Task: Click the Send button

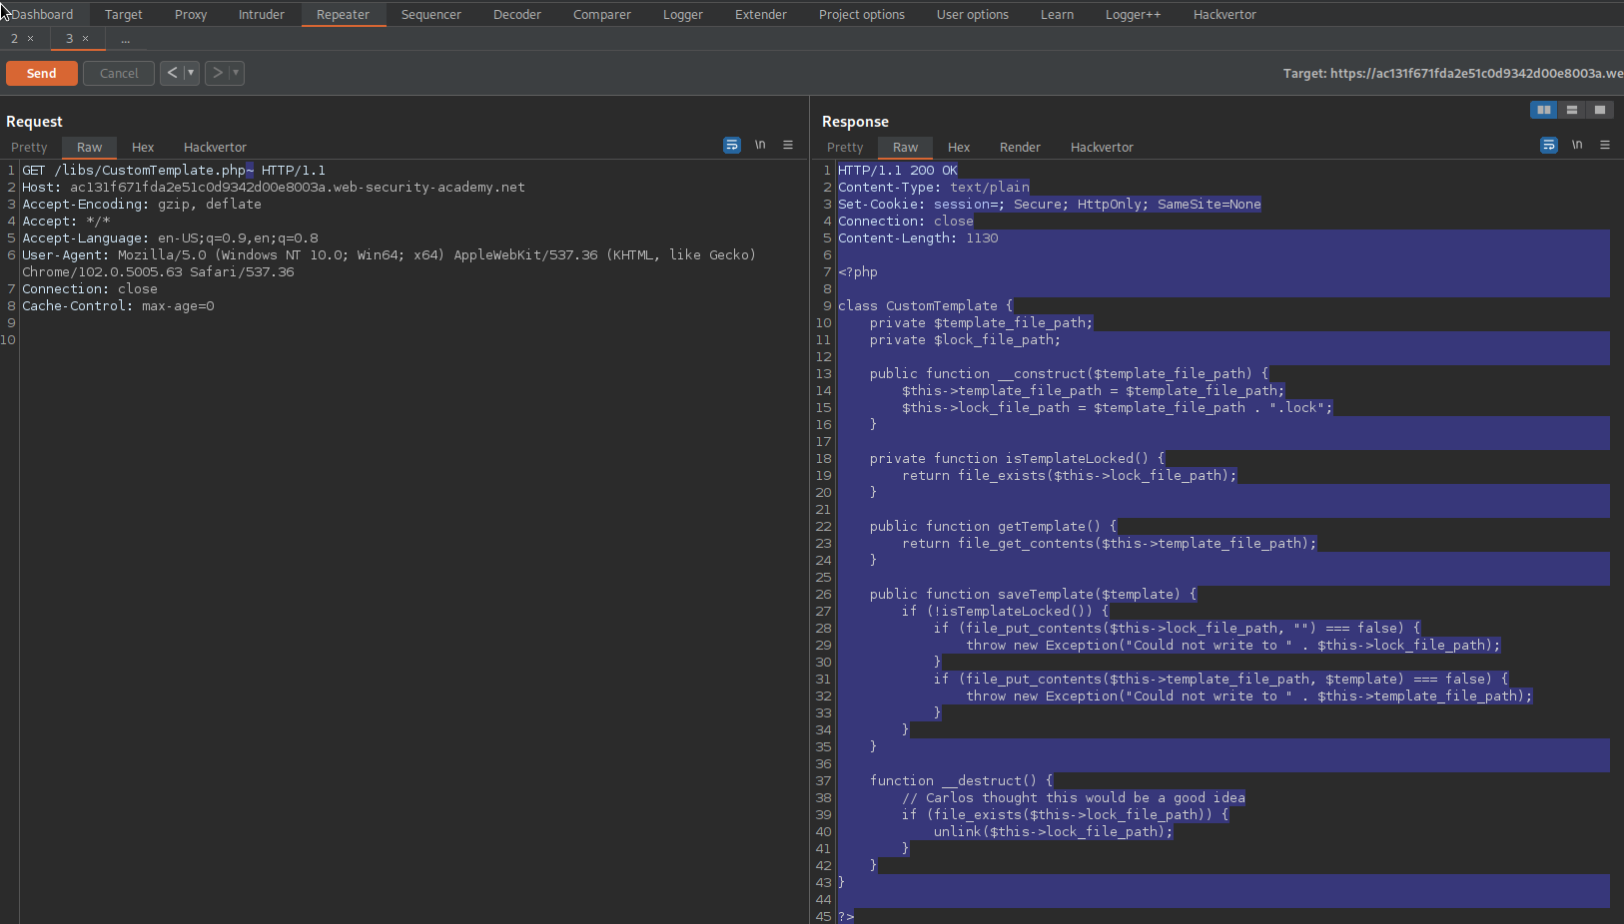Action: [x=41, y=73]
